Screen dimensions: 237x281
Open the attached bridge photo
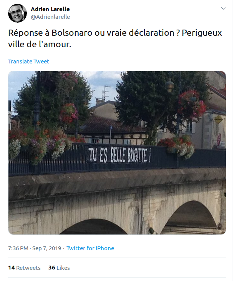click(x=117, y=153)
